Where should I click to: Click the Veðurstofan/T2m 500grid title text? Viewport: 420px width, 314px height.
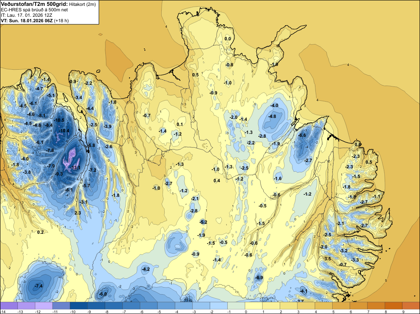pyautogui.click(x=34, y=4)
